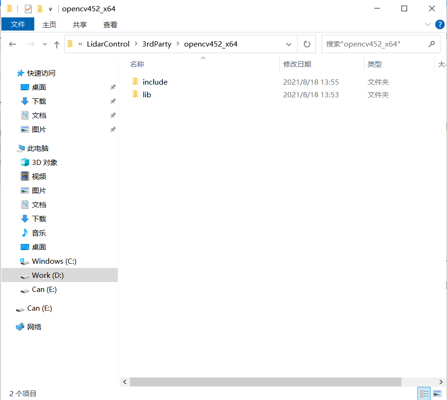The image size is (447, 400).
Task: Go back using the back arrow
Action: click(13, 44)
